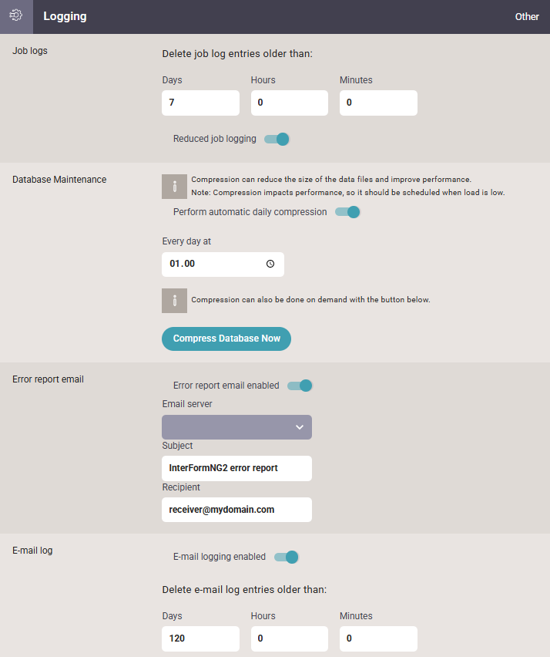The image size is (550, 657).
Task: Select the job log Minutes field
Action: (x=378, y=103)
